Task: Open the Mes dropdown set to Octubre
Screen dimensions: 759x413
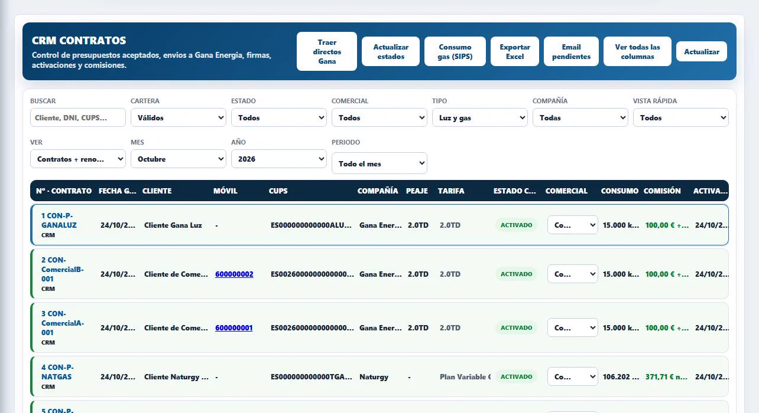Action: click(x=179, y=159)
